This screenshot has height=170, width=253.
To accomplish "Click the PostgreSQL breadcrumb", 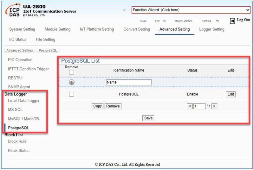I will coord(48,50).
